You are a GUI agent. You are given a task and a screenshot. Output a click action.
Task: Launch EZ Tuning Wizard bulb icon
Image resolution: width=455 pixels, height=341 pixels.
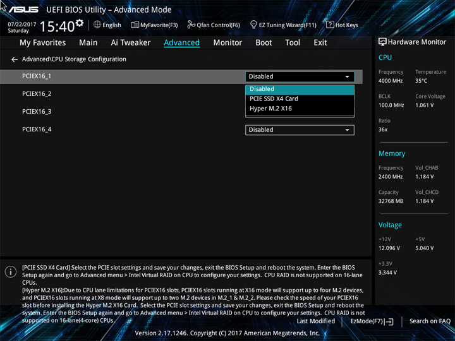(253, 25)
